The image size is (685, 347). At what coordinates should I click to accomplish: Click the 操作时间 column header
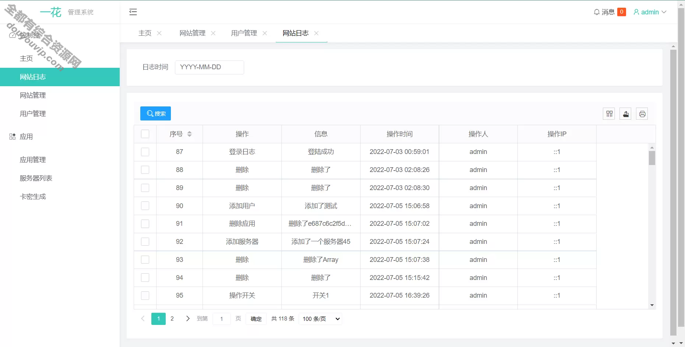coord(400,134)
